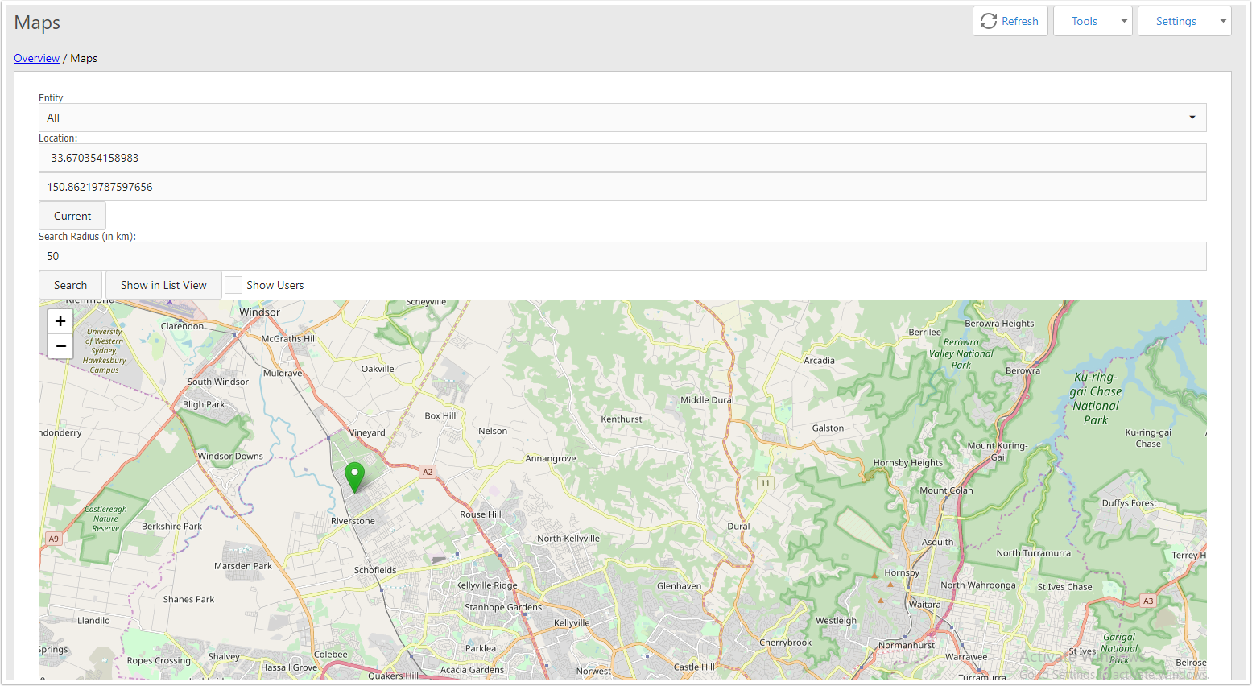Click the Duffys Forest map label
The width and height of the screenshot is (1252, 686).
1129,502
